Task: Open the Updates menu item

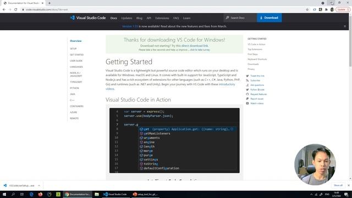Action: click(127, 18)
